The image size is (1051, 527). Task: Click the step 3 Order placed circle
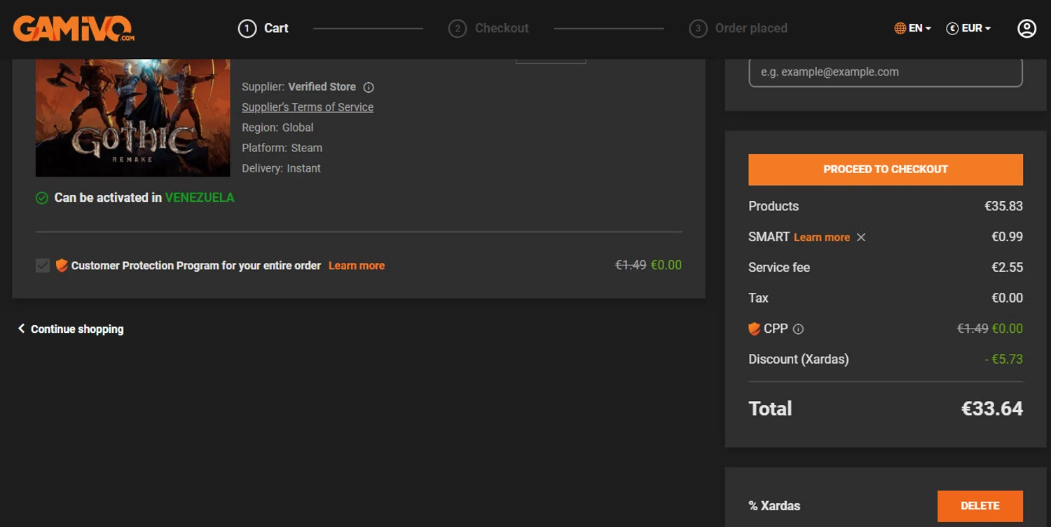point(698,28)
